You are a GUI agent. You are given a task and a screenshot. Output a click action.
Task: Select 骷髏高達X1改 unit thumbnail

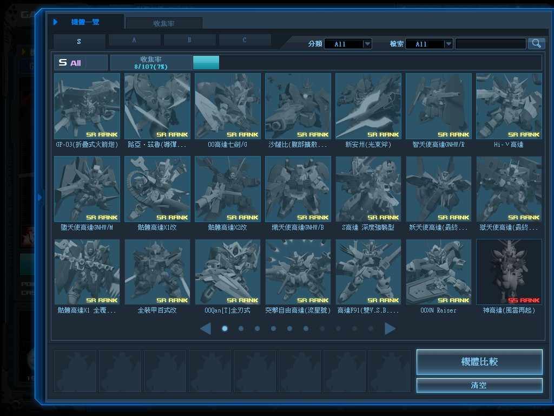157,189
